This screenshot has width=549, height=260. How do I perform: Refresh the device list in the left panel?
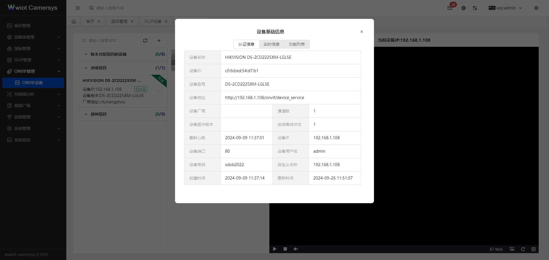[145, 41]
